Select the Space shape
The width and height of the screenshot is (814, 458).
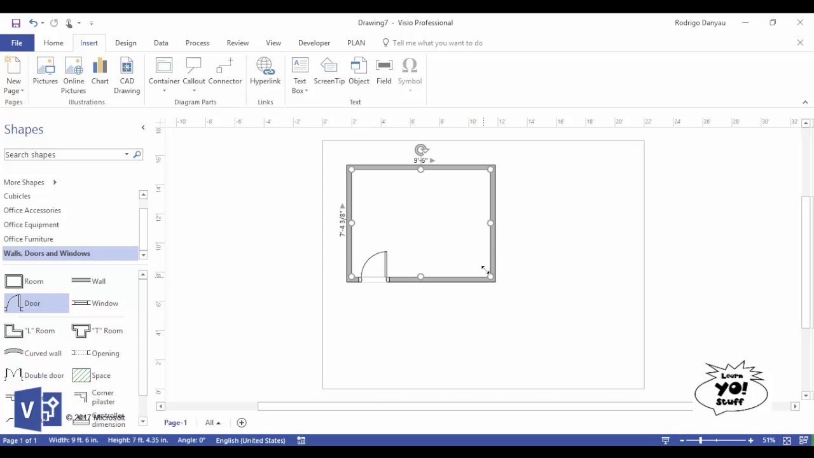coord(92,375)
